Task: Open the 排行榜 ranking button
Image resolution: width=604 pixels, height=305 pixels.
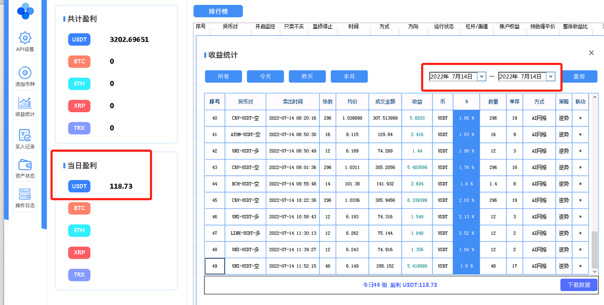Action: [x=218, y=11]
